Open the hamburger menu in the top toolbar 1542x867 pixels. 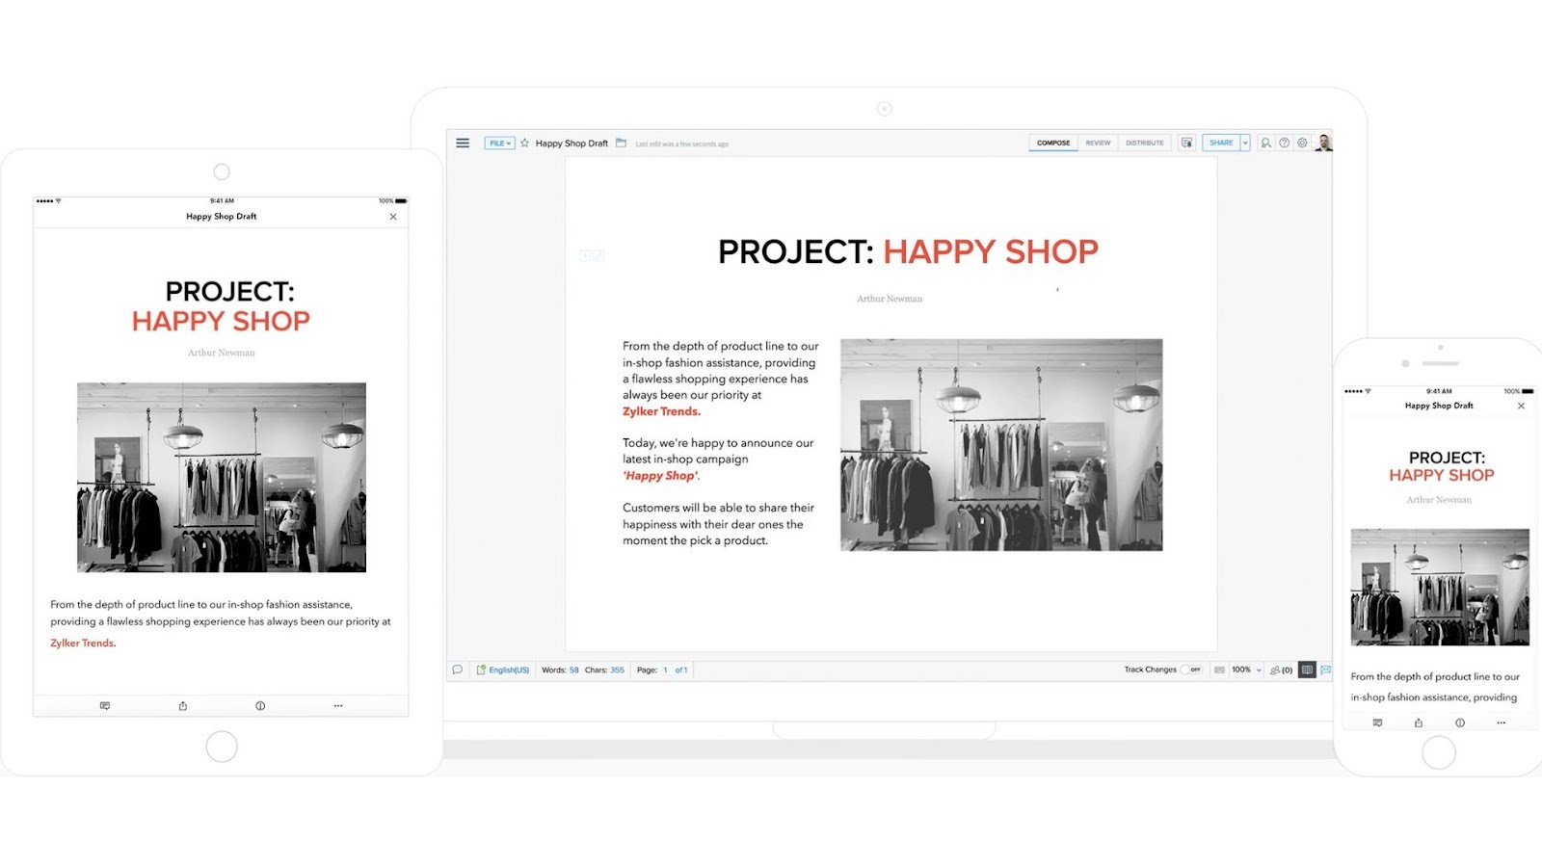463,143
